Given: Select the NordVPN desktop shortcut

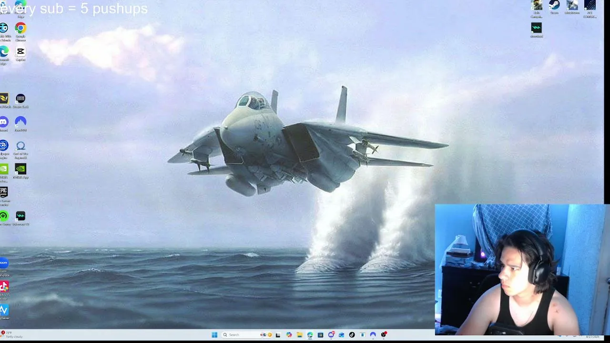Looking at the screenshot, I should pos(20,124).
